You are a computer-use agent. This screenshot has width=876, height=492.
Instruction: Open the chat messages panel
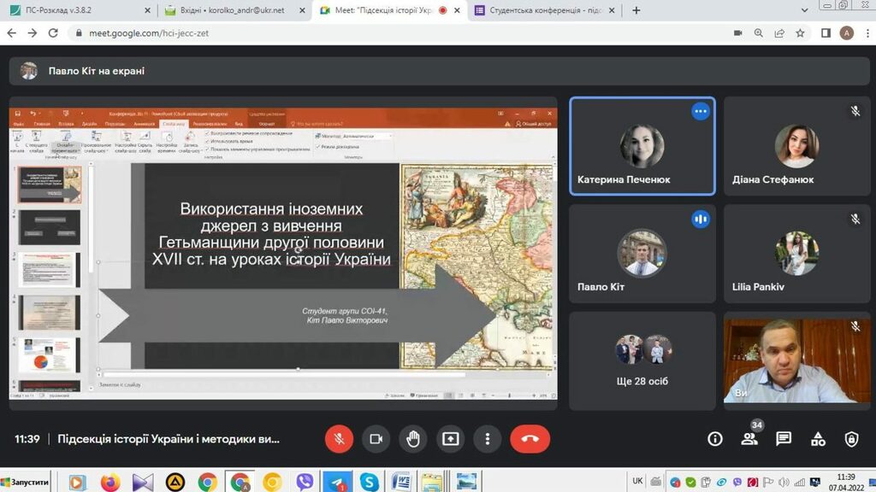click(784, 439)
